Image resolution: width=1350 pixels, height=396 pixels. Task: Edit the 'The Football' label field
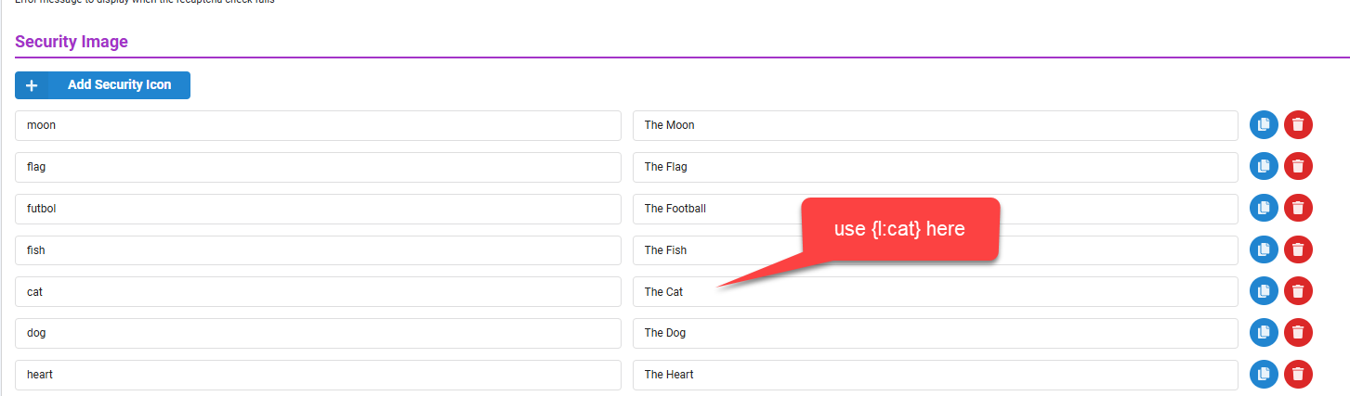936,209
